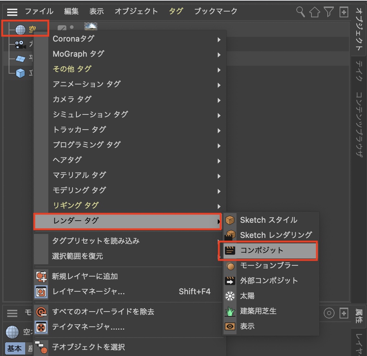Screen dimensions: 367x356
Task: Choose the 建築用芝生 grass tag
Action: tap(258, 311)
